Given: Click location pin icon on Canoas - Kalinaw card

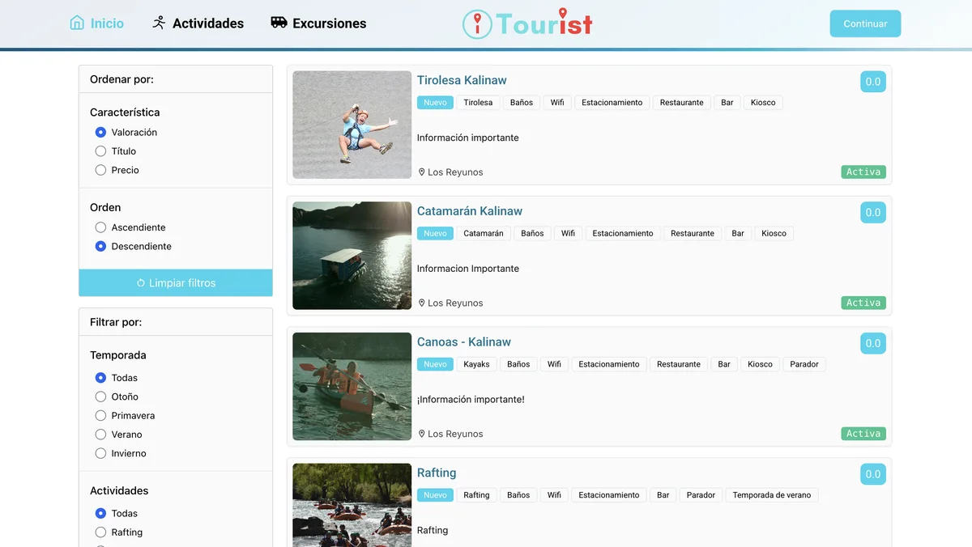Looking at the screenshot, I should point(421,435).
